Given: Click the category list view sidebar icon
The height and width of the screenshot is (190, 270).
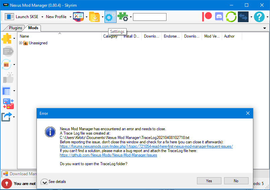Looking at the screenshot, I should pyautogui.click(x=7, y=91).
